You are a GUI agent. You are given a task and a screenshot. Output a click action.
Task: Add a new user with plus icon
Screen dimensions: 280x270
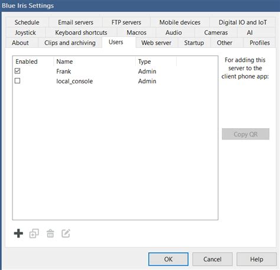coord(18,233)
